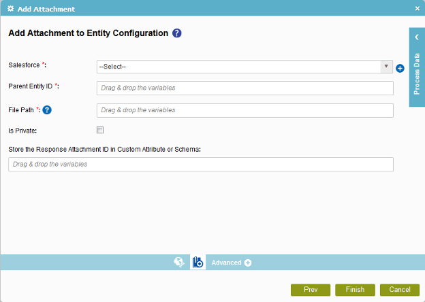This screenshot has height=302, width=425.
Task: Toggle the Is Private checkbox
Action: (100, 130)
